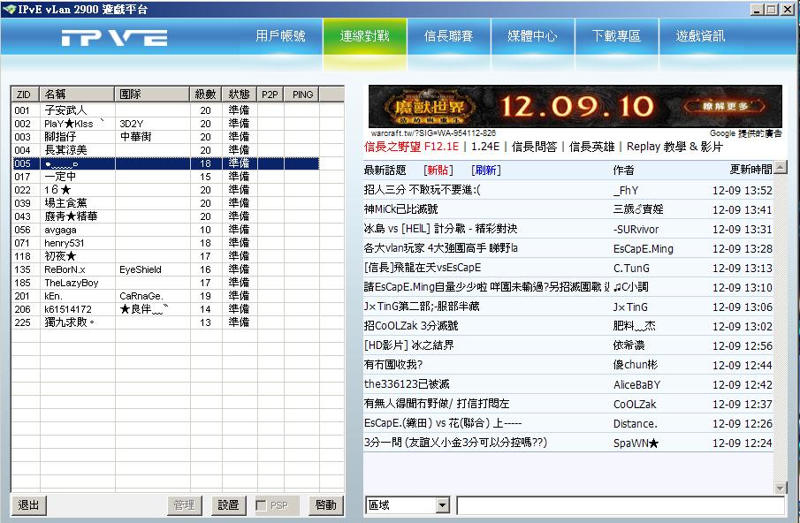Image resolution: width=800 pixels, height=523 pixels.
Task: Click the PING column header
Action: (x=301, y=95)
